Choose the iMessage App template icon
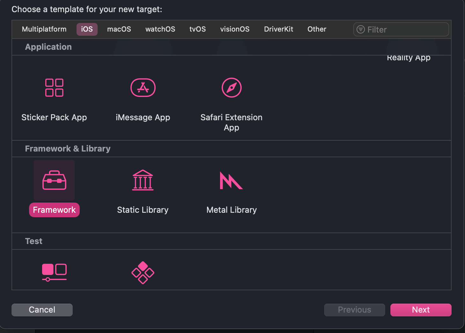Screen dimensions: 465x333 [x=143, y=88]
